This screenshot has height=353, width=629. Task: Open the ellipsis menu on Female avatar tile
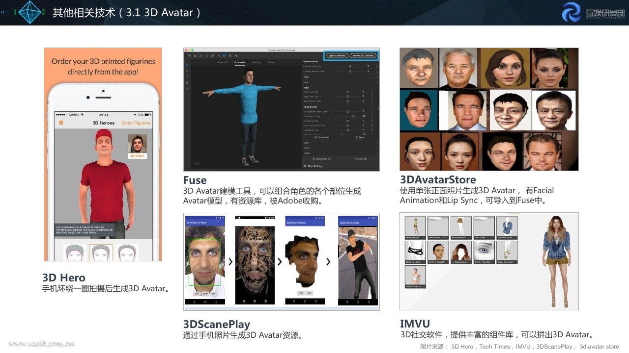pyautogui.click(x=423, y=238)
